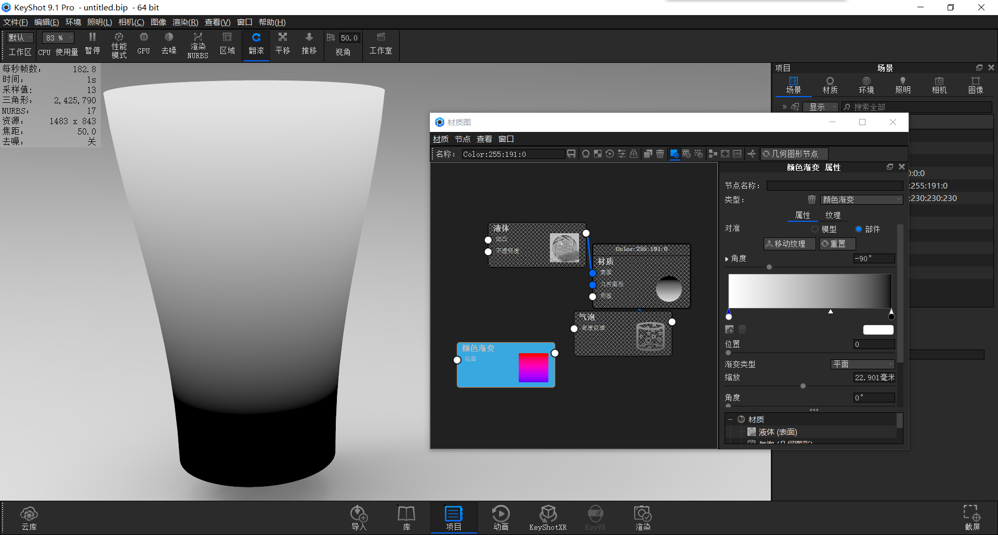Click the white gradient color swatch

[x=878, y=329]
